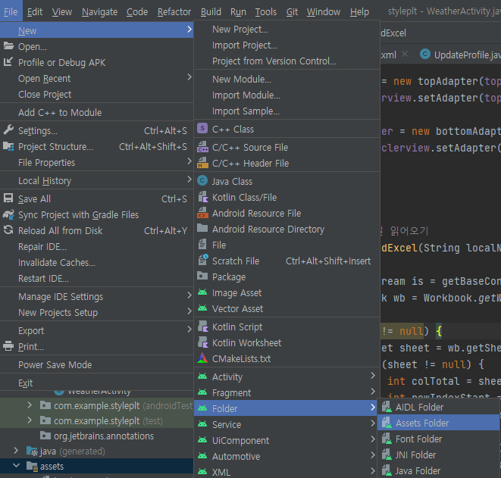Expand the Export submenu arrow
This screenshot has height=478, width=501.
click(189, 330)
